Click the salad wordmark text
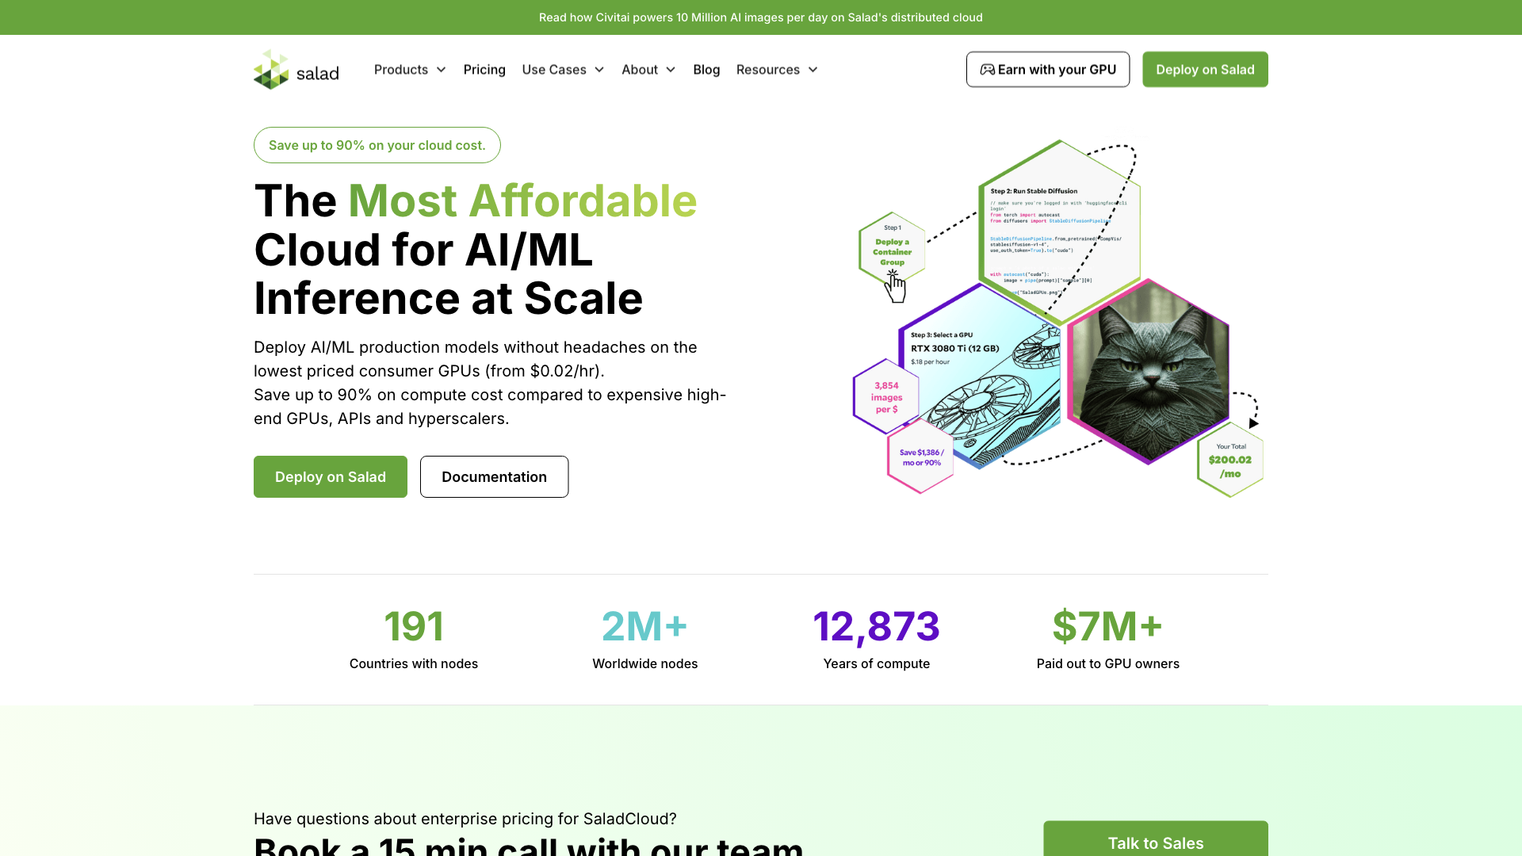 coord(317,74)
